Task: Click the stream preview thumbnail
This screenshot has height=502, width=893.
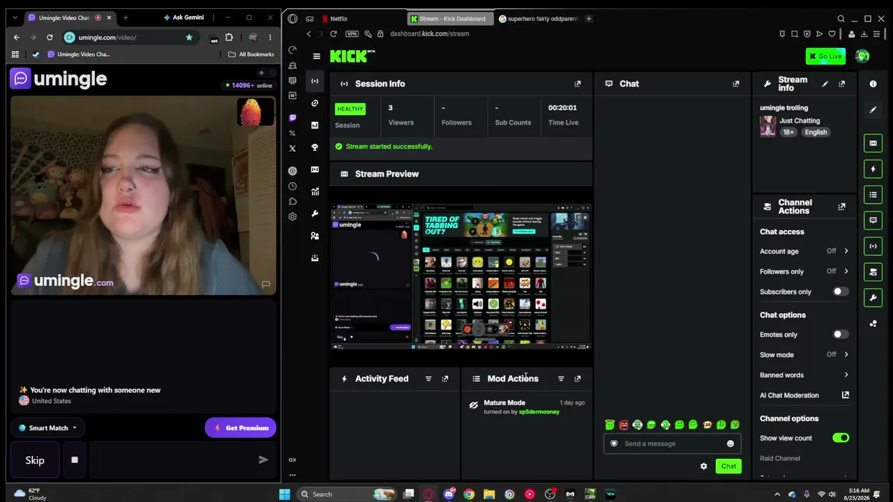Action: pyautogui.click(x=461, y=276)
